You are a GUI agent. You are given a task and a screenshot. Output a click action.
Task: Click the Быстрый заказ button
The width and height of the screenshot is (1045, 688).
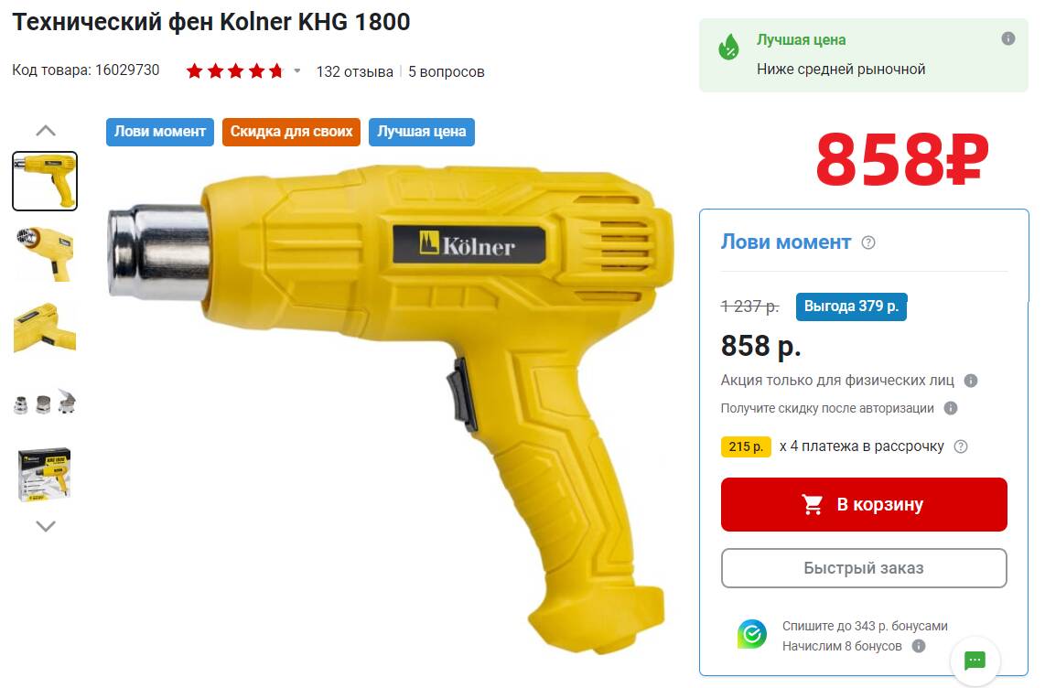(864, 568)
